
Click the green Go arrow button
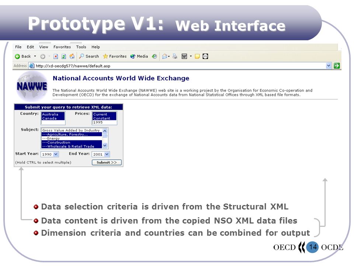pyautogui.click(x=337, y=66)
